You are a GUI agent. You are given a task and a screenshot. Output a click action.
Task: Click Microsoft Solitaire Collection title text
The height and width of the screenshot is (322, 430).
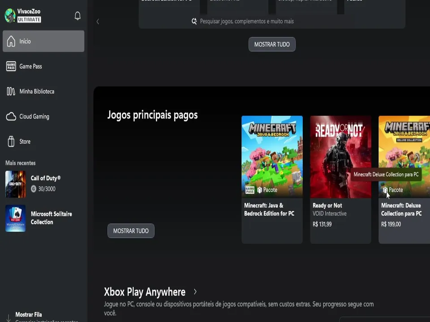(x=51, y=218)
